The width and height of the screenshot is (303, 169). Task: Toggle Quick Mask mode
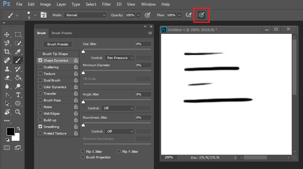[7, 148]
